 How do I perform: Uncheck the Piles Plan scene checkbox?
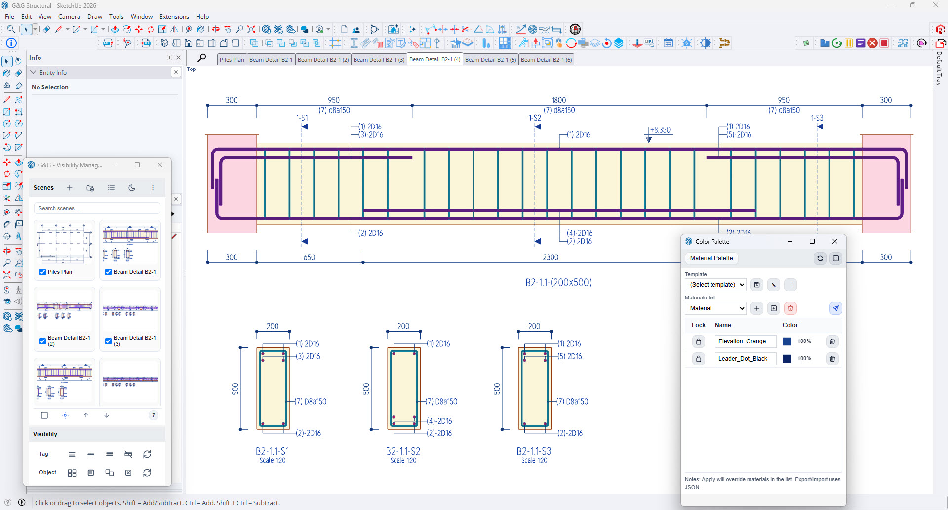tap(43, 272)
